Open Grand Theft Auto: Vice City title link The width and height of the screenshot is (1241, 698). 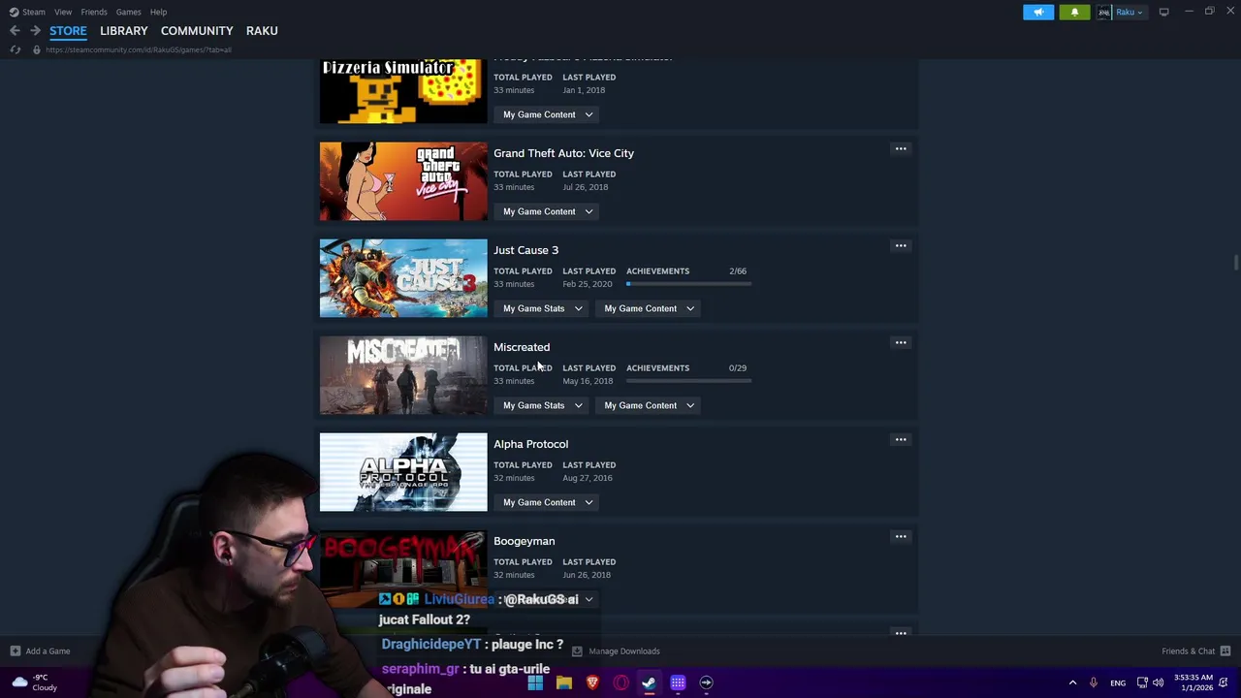(563, 153)
